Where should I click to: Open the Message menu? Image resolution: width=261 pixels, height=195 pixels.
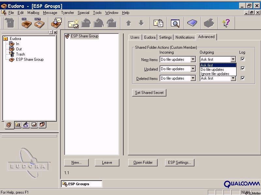point(50,13)
